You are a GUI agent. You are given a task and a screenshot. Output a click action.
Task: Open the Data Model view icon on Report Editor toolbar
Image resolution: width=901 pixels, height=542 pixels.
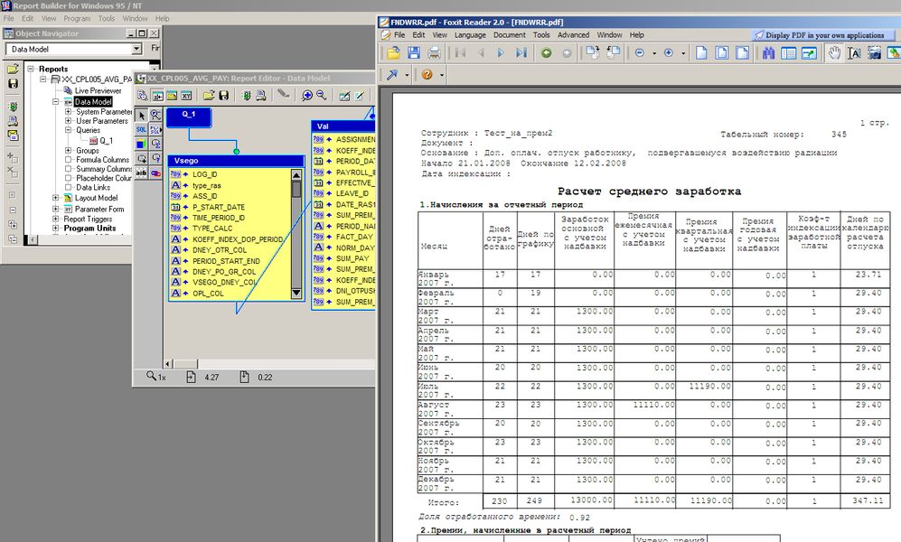point(158,96)
